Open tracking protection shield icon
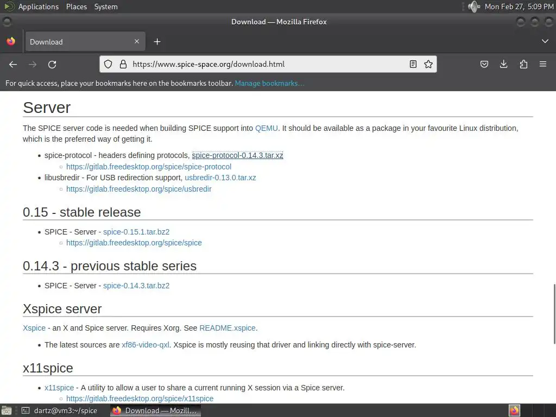Image resolution: width=556 pixels, height=417 pixels. [108, 64]
